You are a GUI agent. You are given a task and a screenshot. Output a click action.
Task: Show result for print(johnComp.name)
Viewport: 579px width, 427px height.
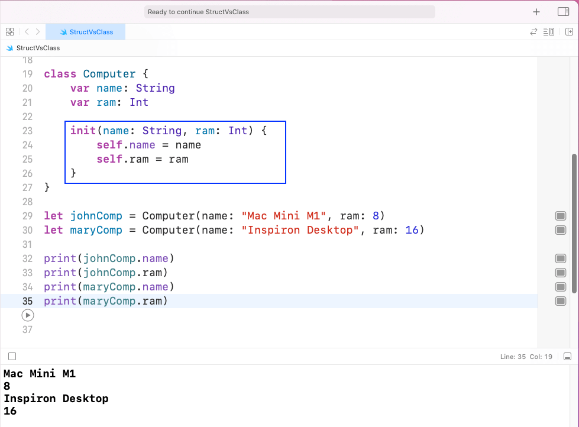(561, 258)
